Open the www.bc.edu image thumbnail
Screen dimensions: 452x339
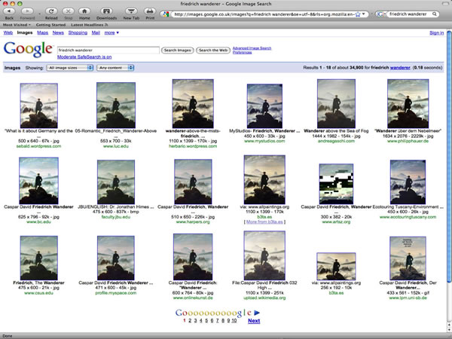(38, 181)
